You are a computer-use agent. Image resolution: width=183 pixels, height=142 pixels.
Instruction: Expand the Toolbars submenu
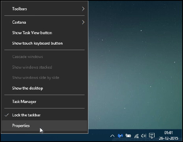click(x=45, y=9)
